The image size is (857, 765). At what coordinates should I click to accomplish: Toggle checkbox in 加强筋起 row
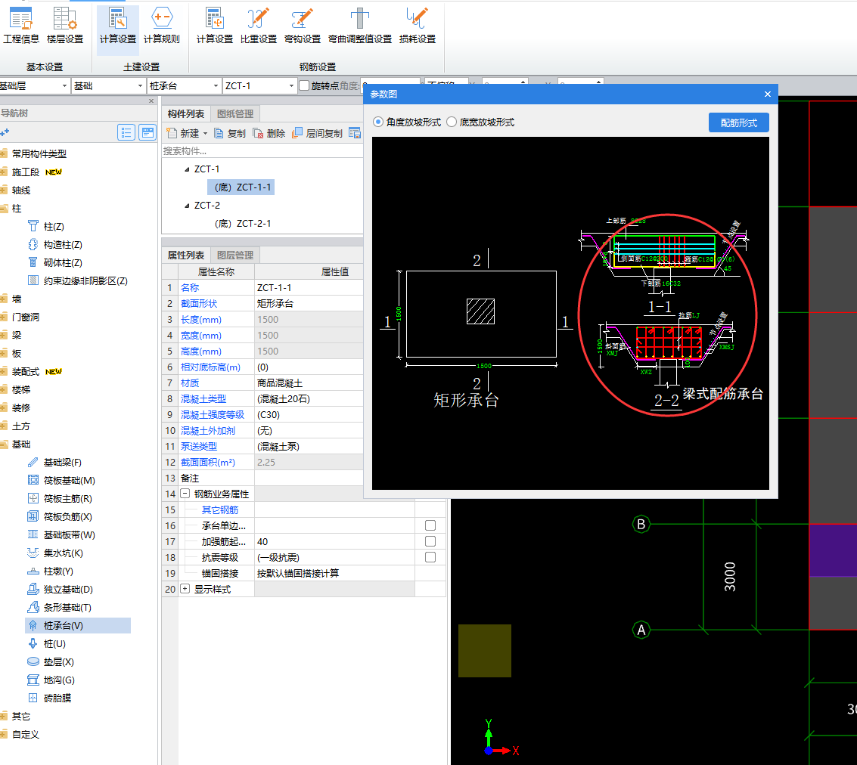pyautogui.click(x=430, y=541)
